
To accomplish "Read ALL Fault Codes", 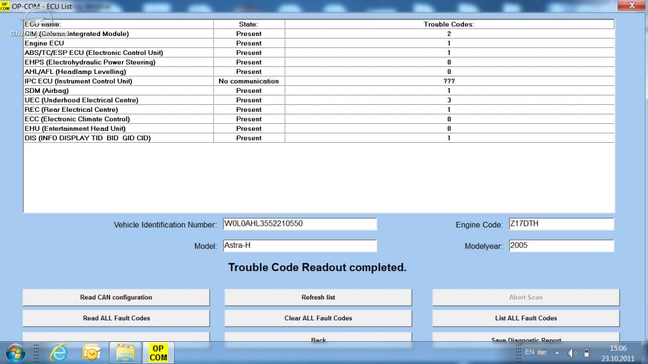I will pyautogui.click(x=116, y=318).
